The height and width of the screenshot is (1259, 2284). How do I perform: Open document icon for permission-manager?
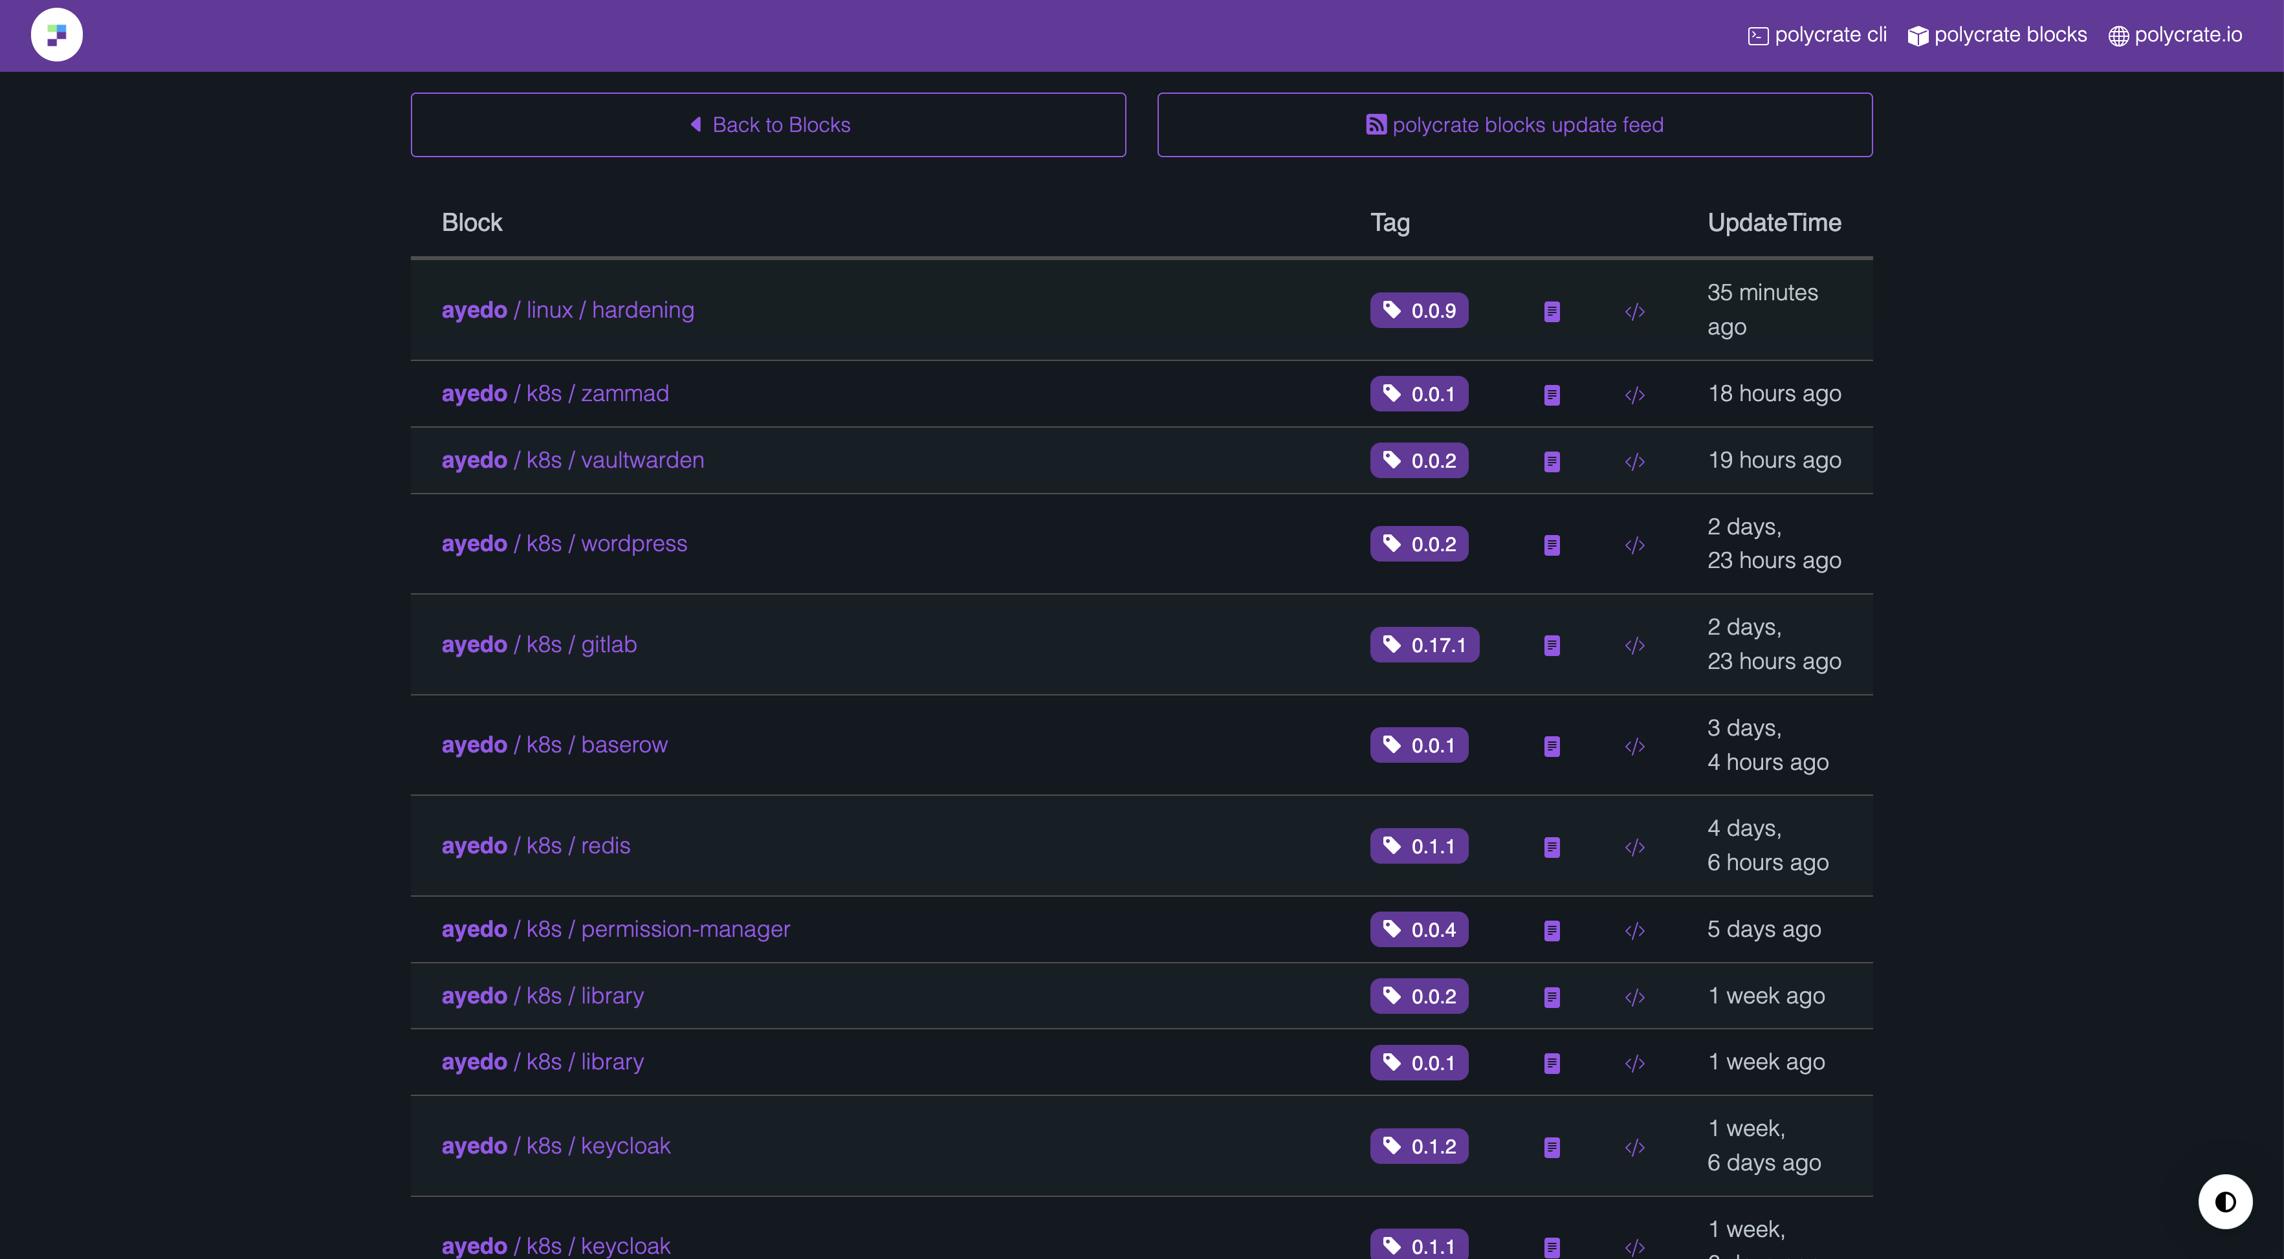[x=1552, y=930]
